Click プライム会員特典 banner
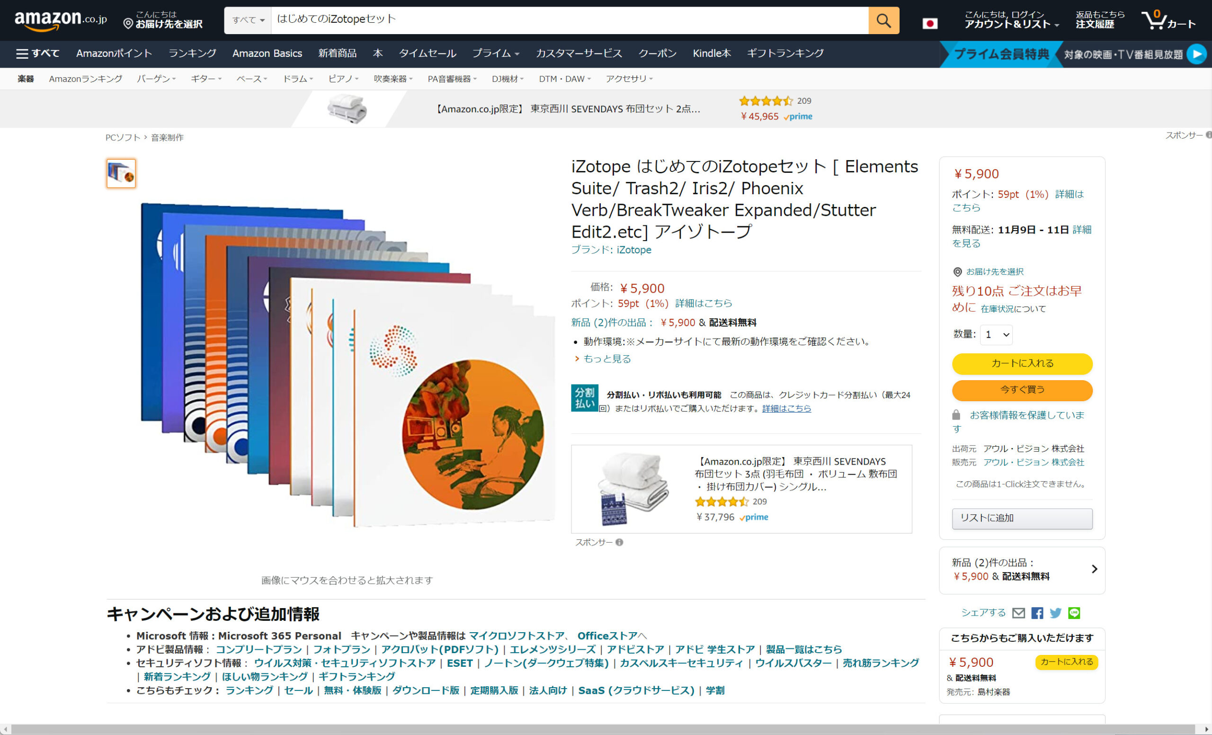The image size is (1212, 735). [x=1001, y=54]
